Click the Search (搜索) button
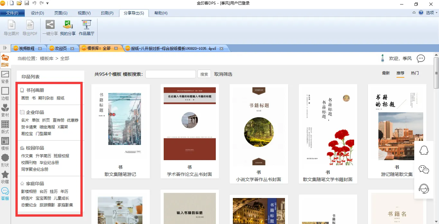This screenshot has width=439, height=224. click(204, 74)
